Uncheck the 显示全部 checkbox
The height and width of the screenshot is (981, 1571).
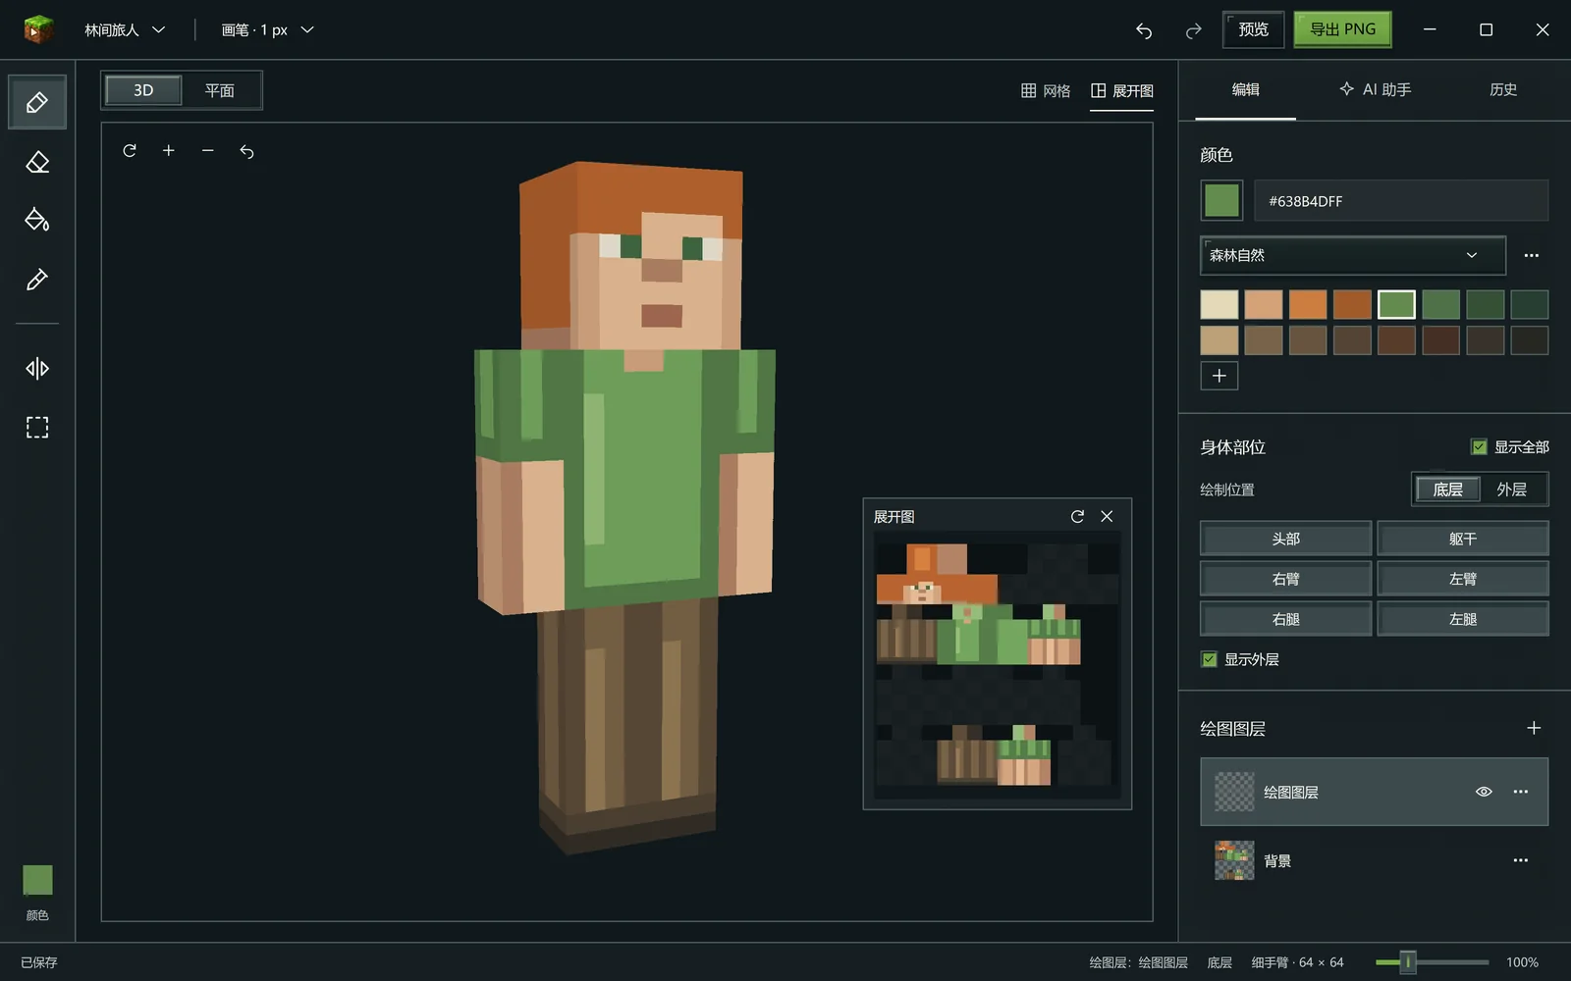(1479, 446)
